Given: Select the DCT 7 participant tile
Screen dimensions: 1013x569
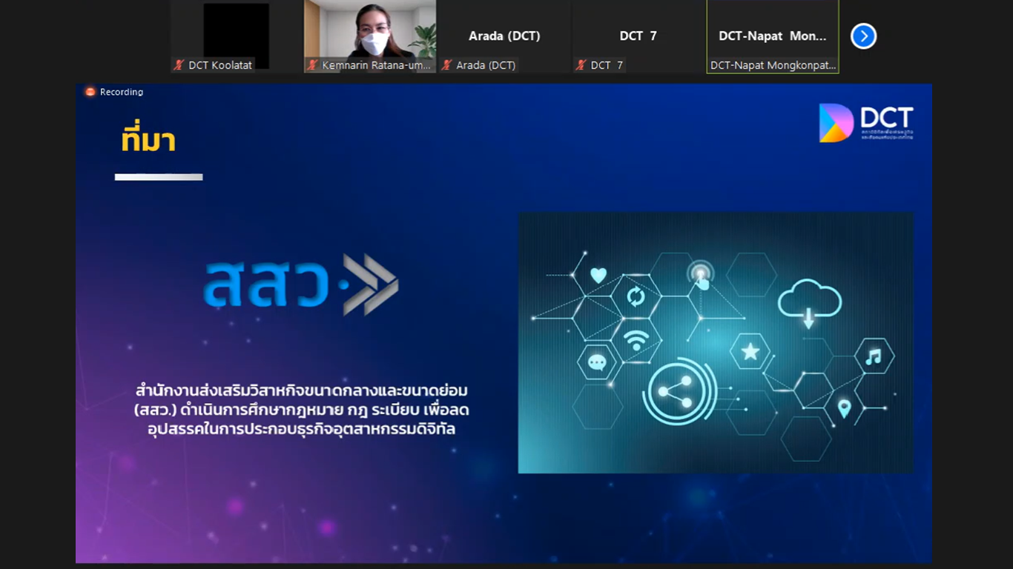Looking at the screenshot, I should (638, 36).
